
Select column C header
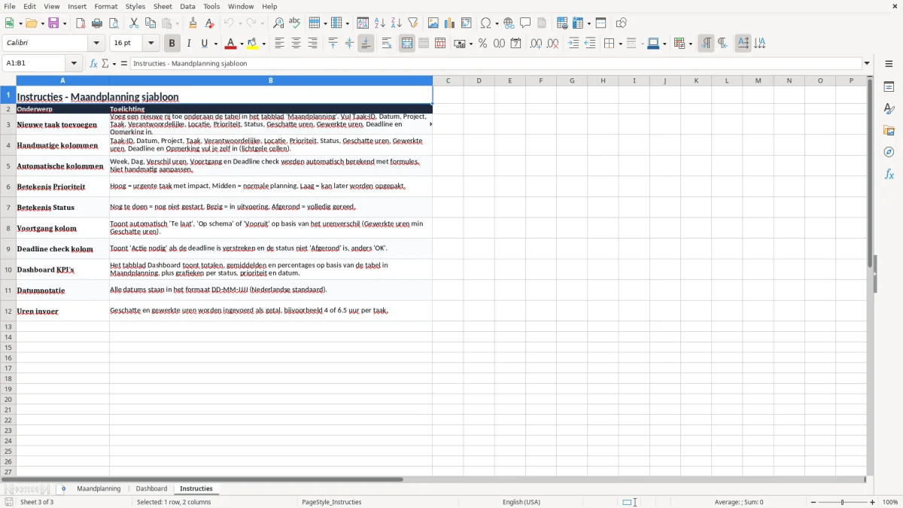click(448, 81)
